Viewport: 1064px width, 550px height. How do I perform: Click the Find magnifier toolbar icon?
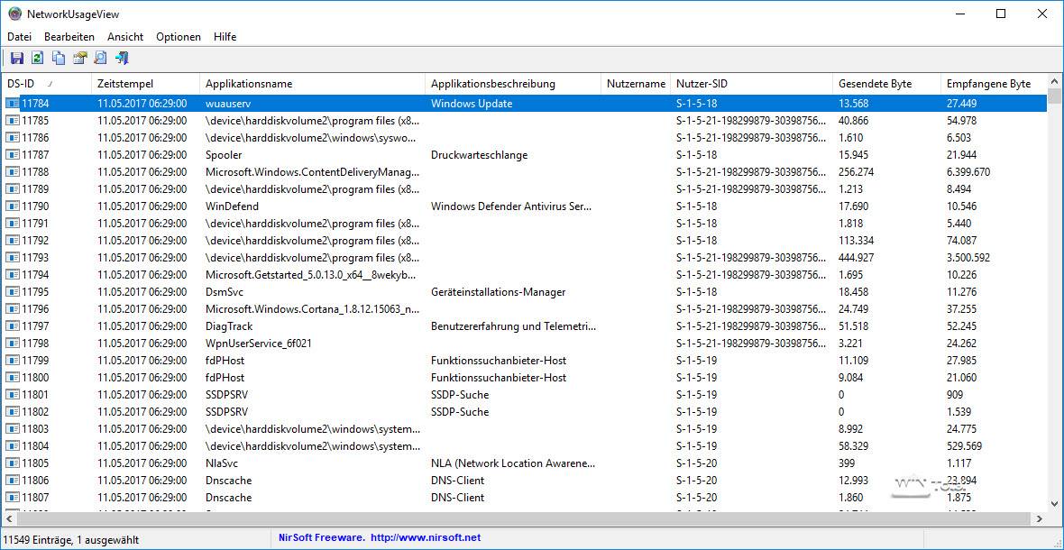[x=100, y=59]
